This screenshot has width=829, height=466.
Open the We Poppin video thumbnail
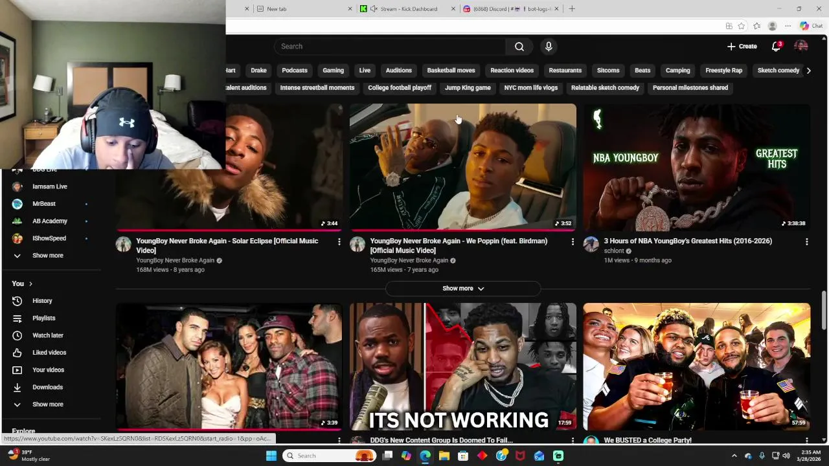click(463, 167)
